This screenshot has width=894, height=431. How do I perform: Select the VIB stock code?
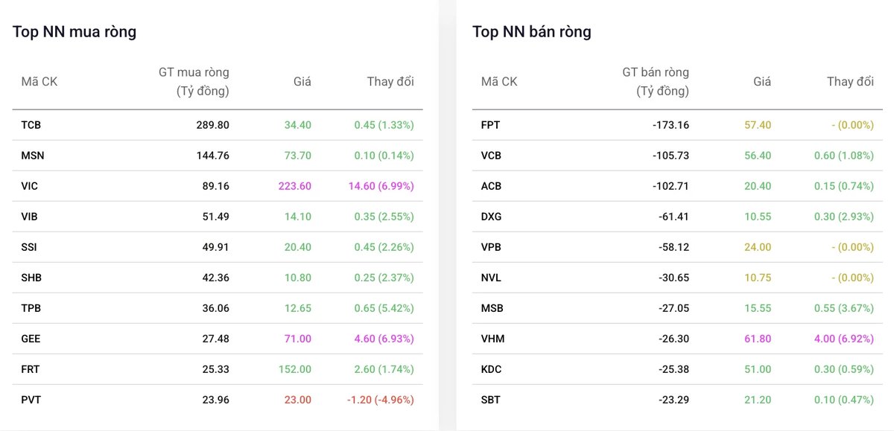[x=29, y=217]
